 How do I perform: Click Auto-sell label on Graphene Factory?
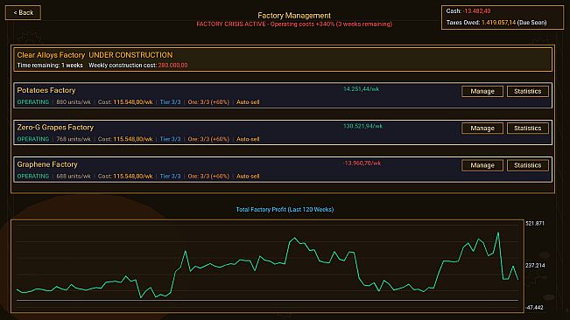[248, 176]
